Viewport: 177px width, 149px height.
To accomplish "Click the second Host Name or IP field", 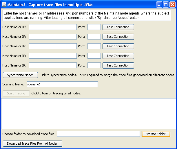I will tap(52, 37).
